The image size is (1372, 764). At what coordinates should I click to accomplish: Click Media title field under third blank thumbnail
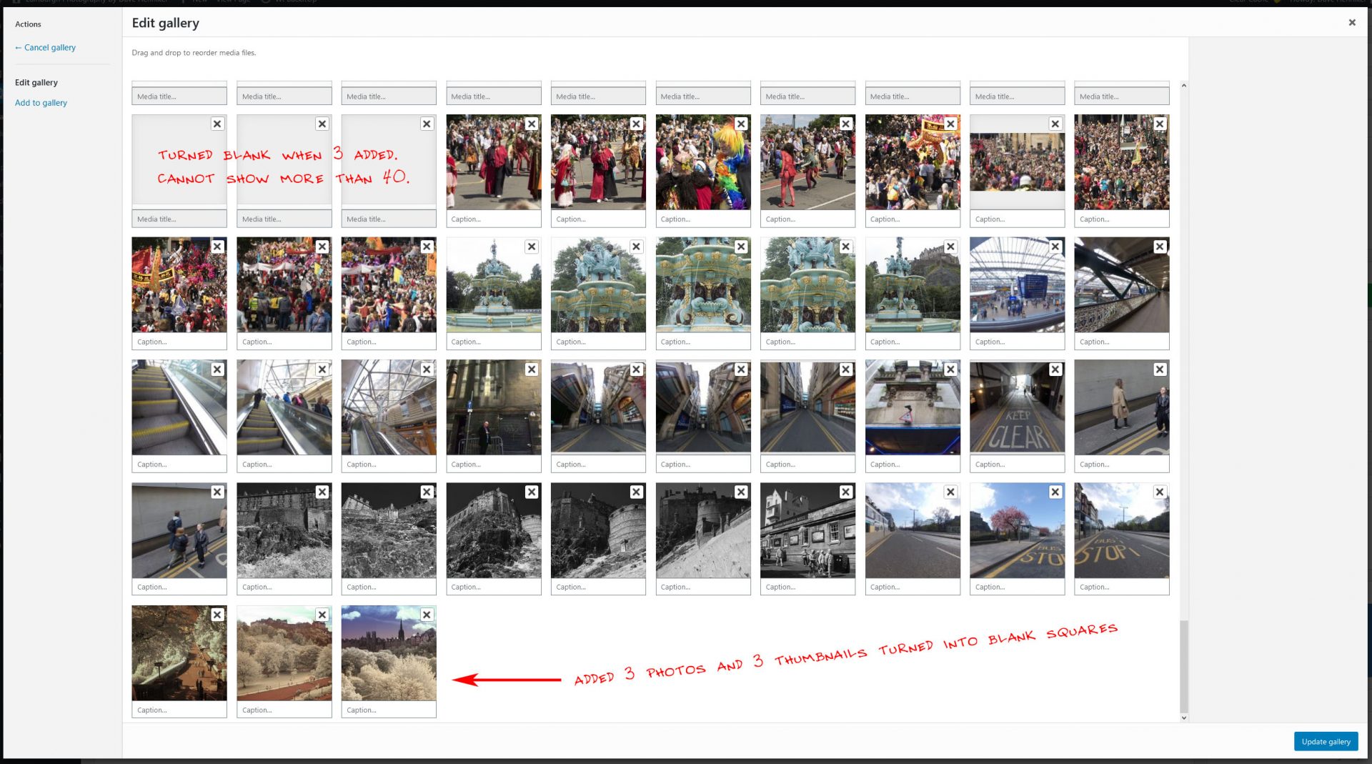pos(389,219)
